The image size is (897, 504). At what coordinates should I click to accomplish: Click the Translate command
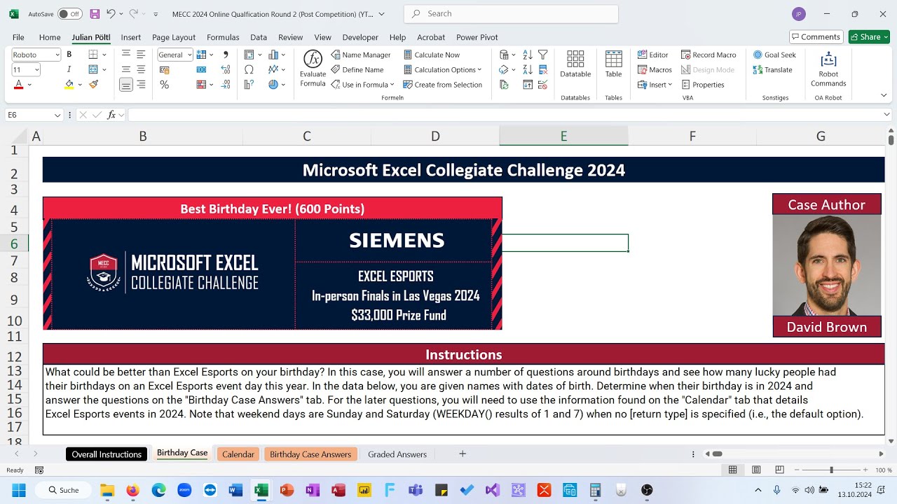point(772,69)
